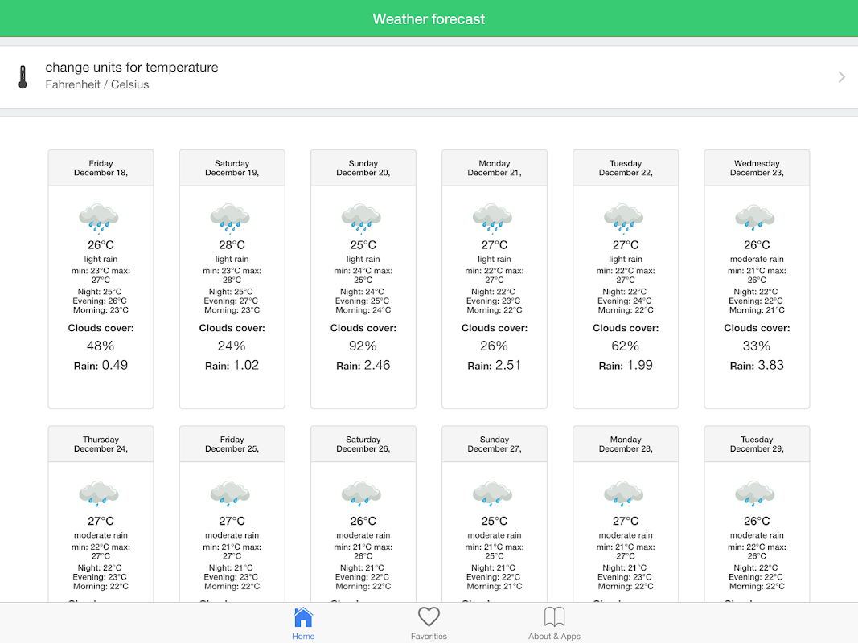This screenshot has height=643, width=858.
Task: Switch to the Favorities tab label
Action: [429, 637]
